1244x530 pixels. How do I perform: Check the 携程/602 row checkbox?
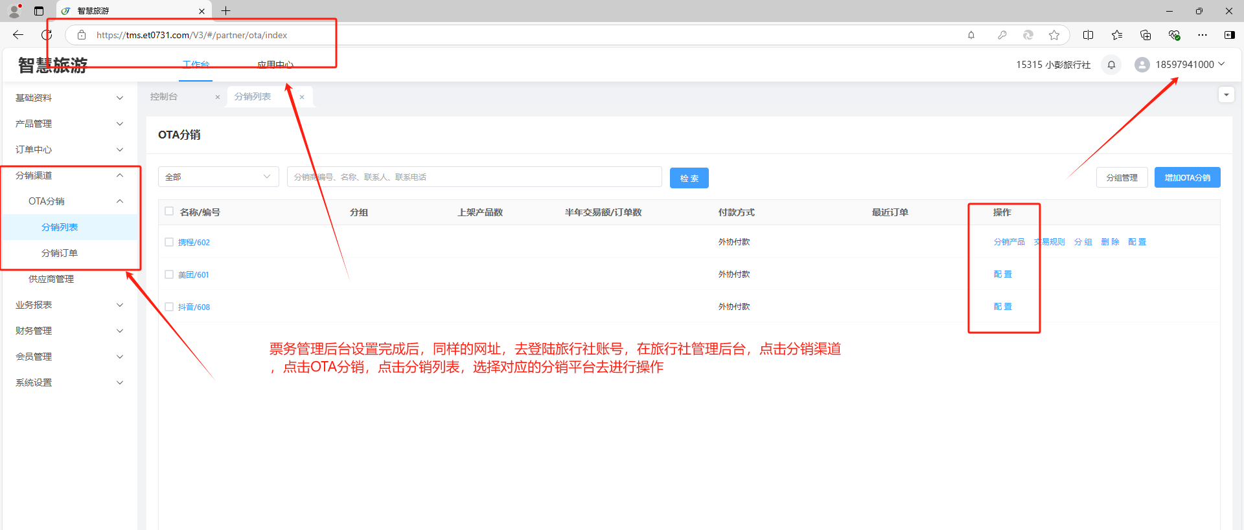click(169, 242)
